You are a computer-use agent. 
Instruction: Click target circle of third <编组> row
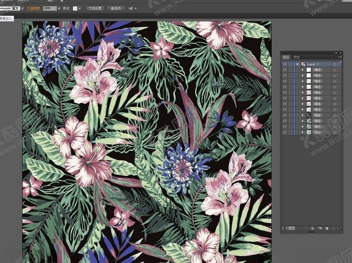334,81
